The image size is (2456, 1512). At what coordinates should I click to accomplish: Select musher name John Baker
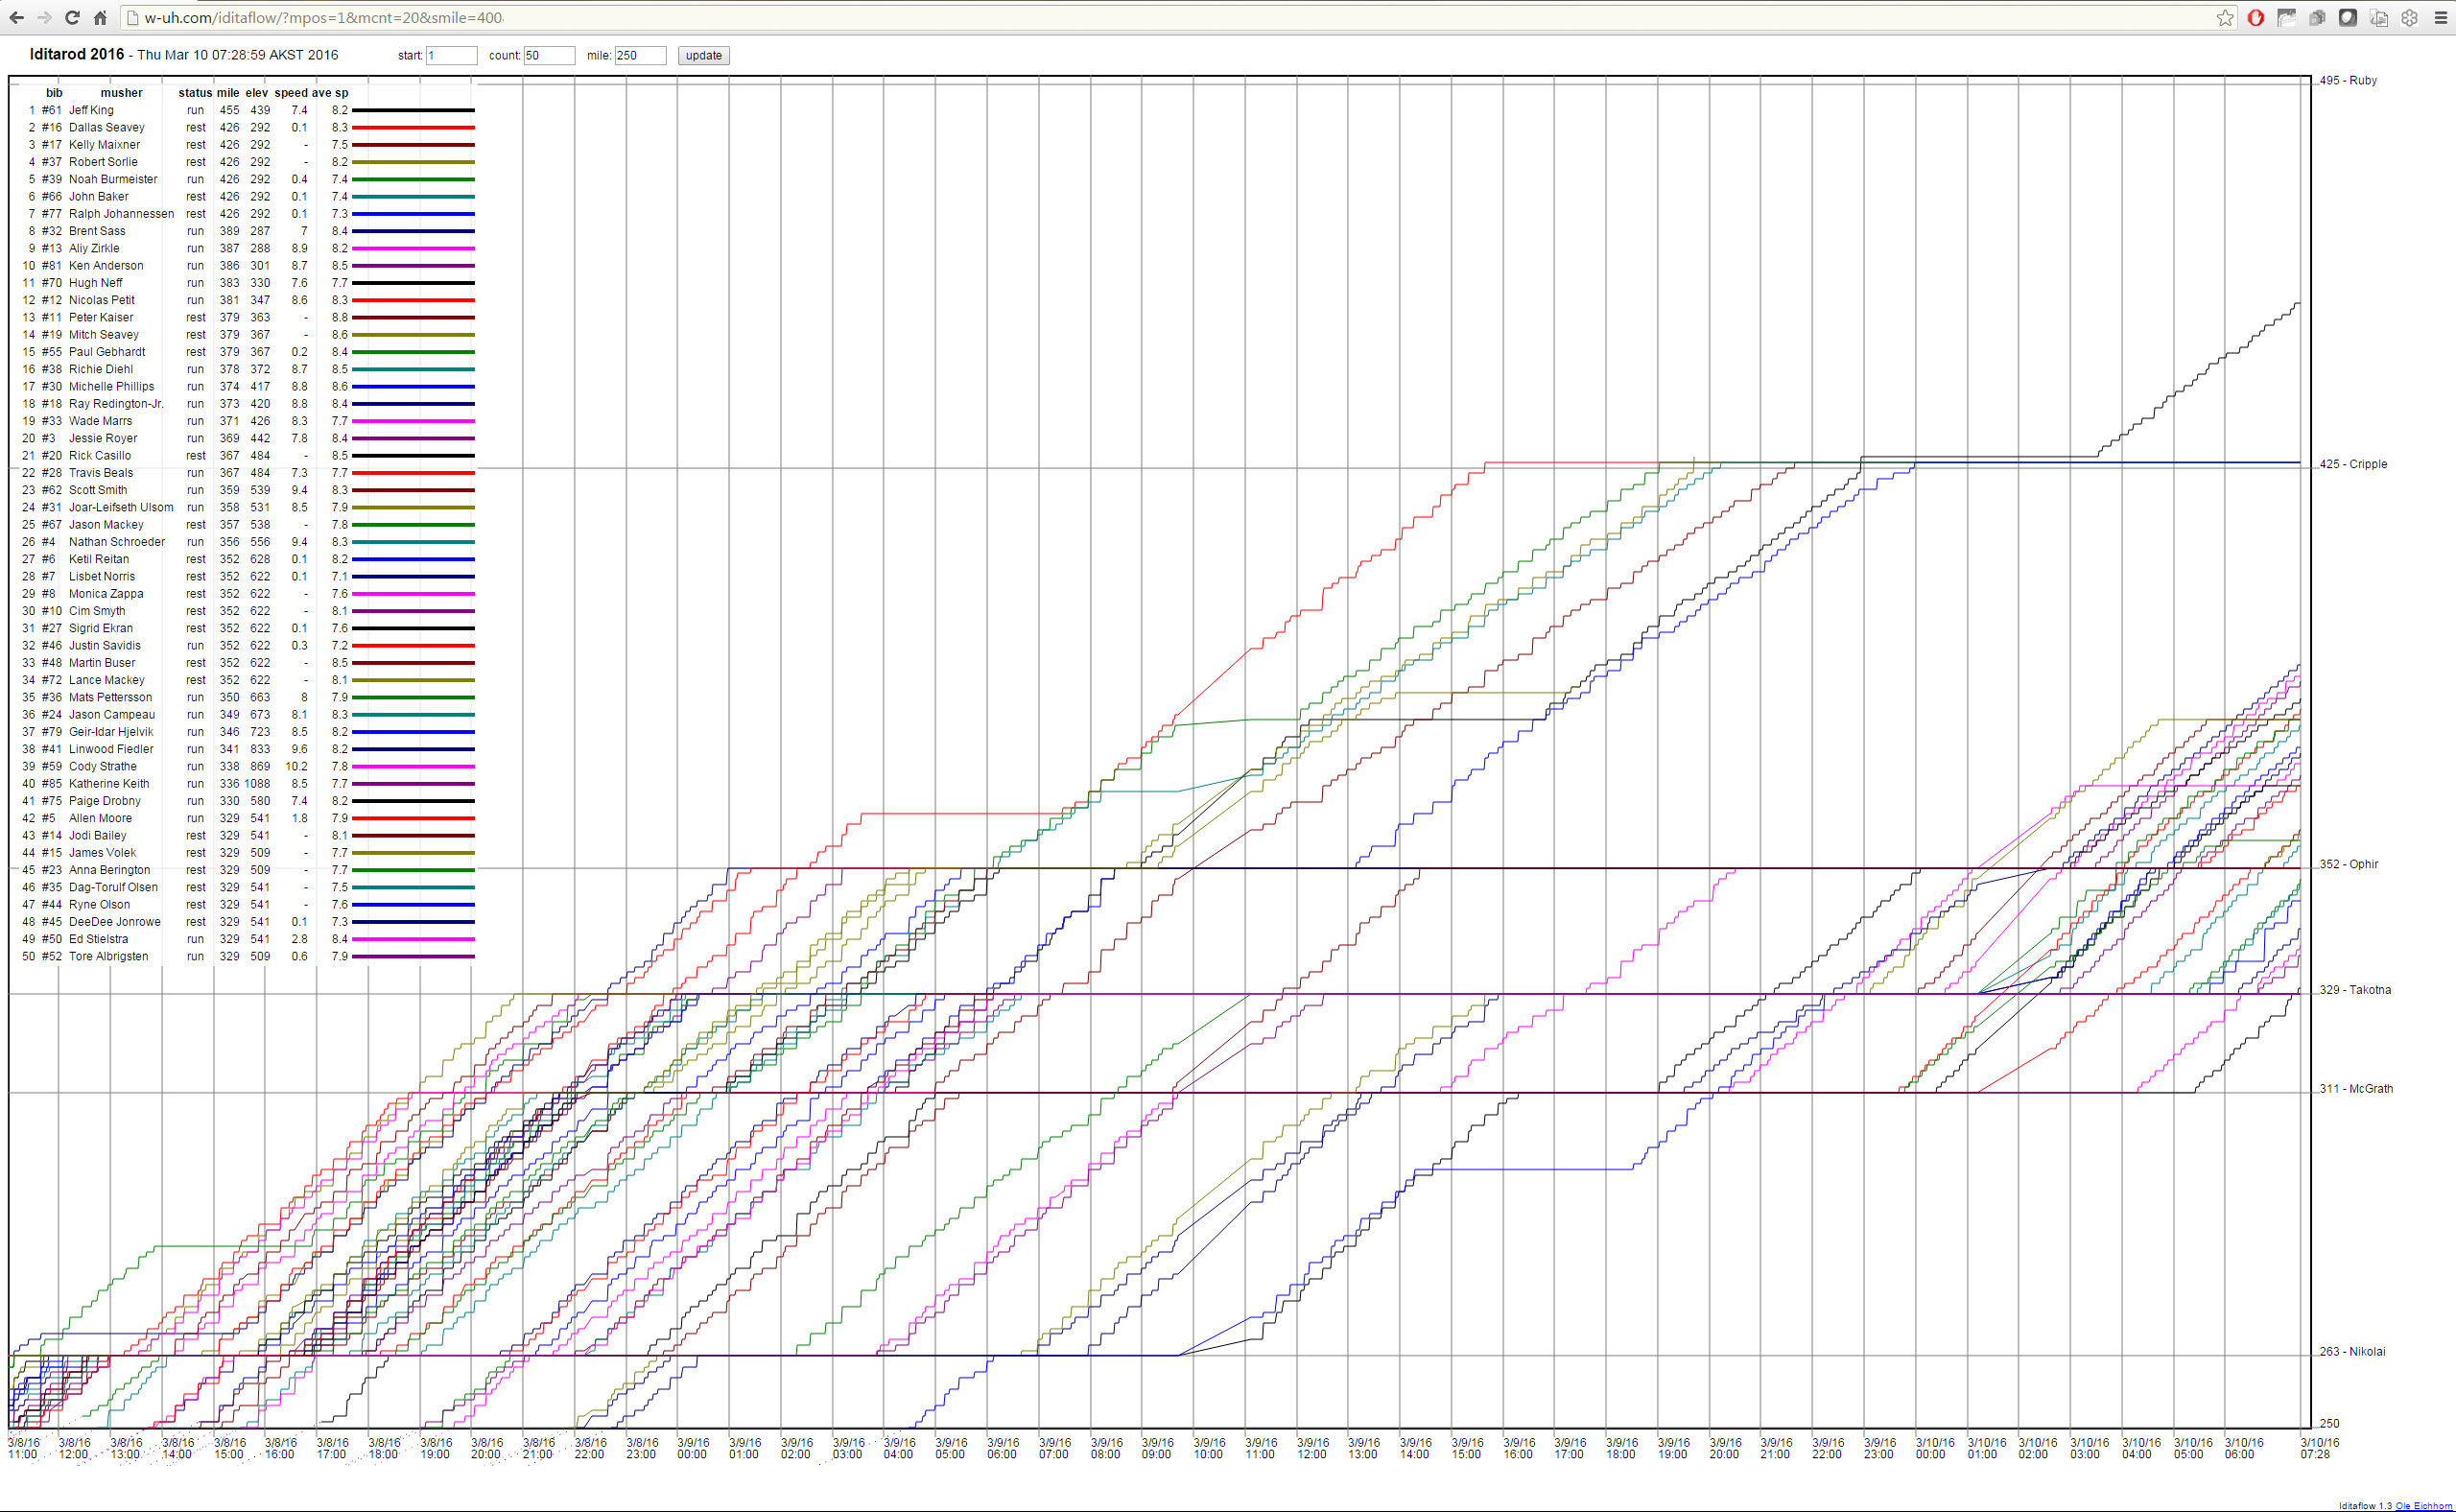point(99,196)
